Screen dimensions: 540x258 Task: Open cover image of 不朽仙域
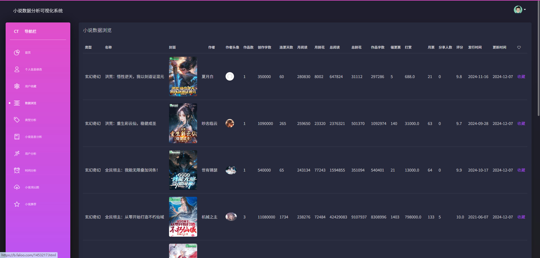click(x=183, y=217)
